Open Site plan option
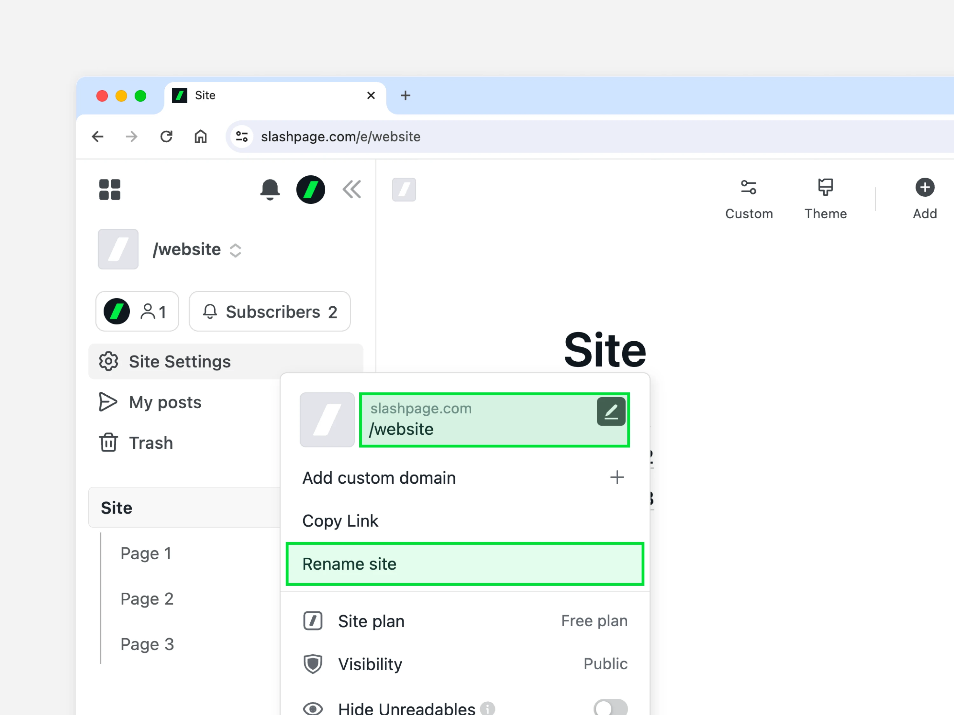 (x=465, y=621)
